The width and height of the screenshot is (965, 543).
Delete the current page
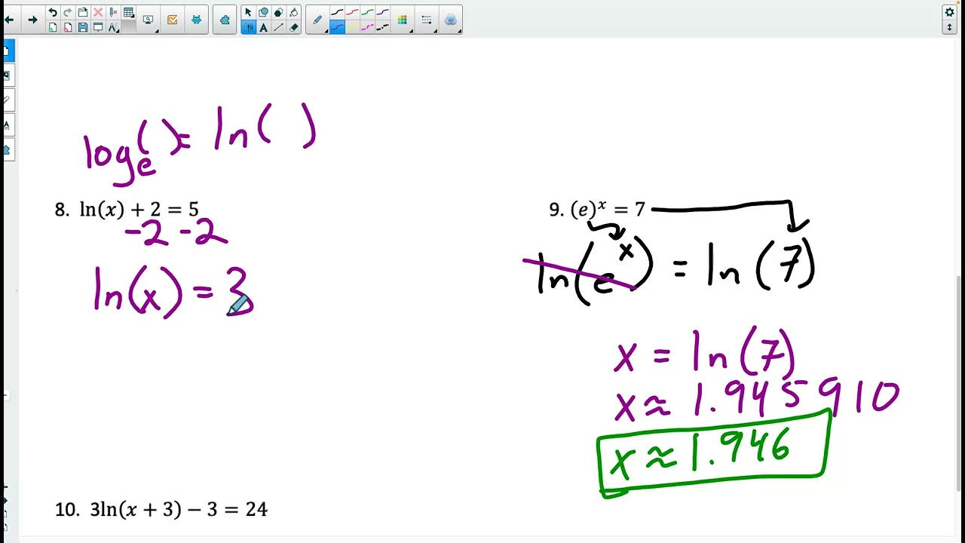68,27
